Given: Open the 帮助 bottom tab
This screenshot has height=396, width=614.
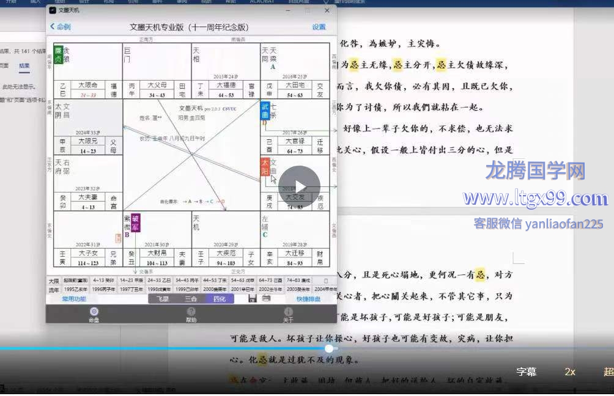Looking at the screenshot, I should click(x=191, y=315).
